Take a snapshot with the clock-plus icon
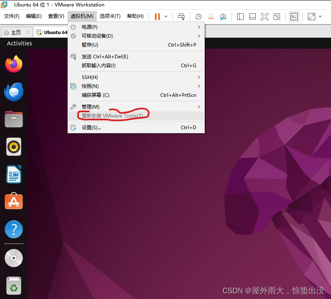Screen dimensions: 331x299 198,17
